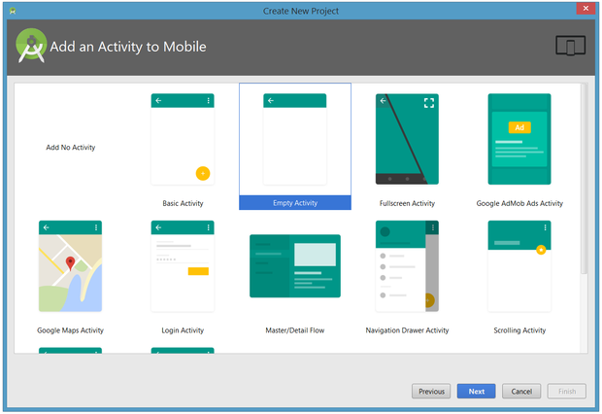This screenshot has height=414, width=602.
Task: Click the highlighted Empty Activity label
Action: tap(295, 202)
